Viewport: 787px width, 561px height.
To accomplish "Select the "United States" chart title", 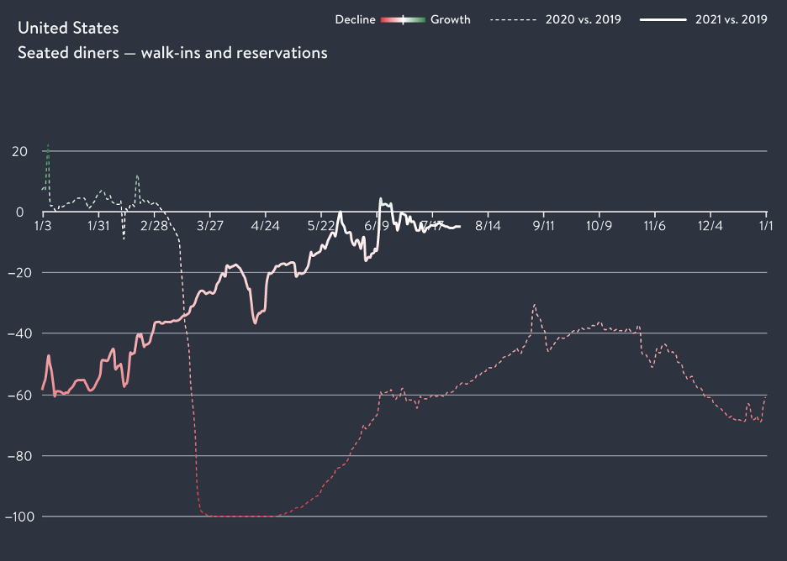I will point(68,28).
